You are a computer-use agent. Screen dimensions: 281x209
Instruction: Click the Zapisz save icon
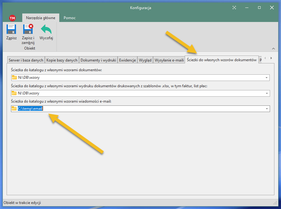11,29
